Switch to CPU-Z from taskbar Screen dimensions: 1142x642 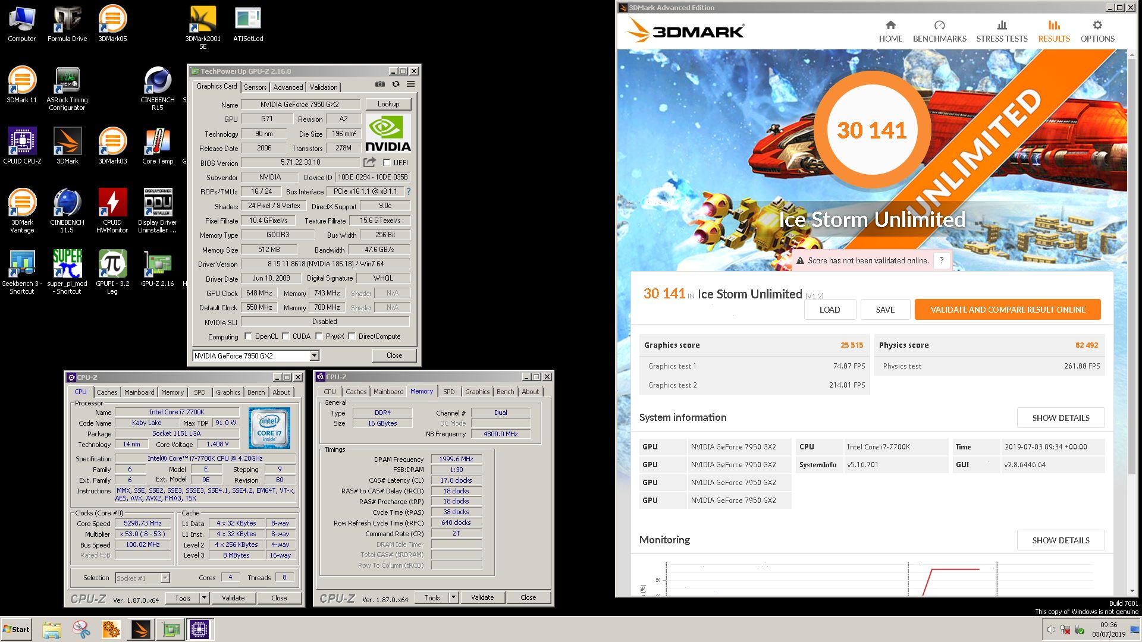point(200,630)
